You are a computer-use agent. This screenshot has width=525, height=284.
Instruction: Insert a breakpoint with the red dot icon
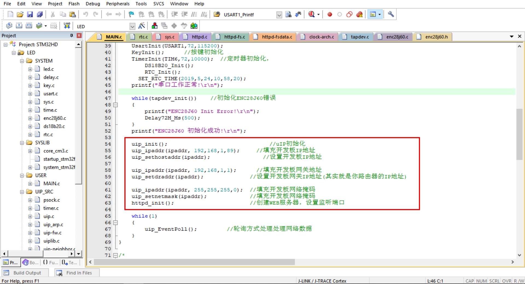pyautogui.click(x=330, y=14)
